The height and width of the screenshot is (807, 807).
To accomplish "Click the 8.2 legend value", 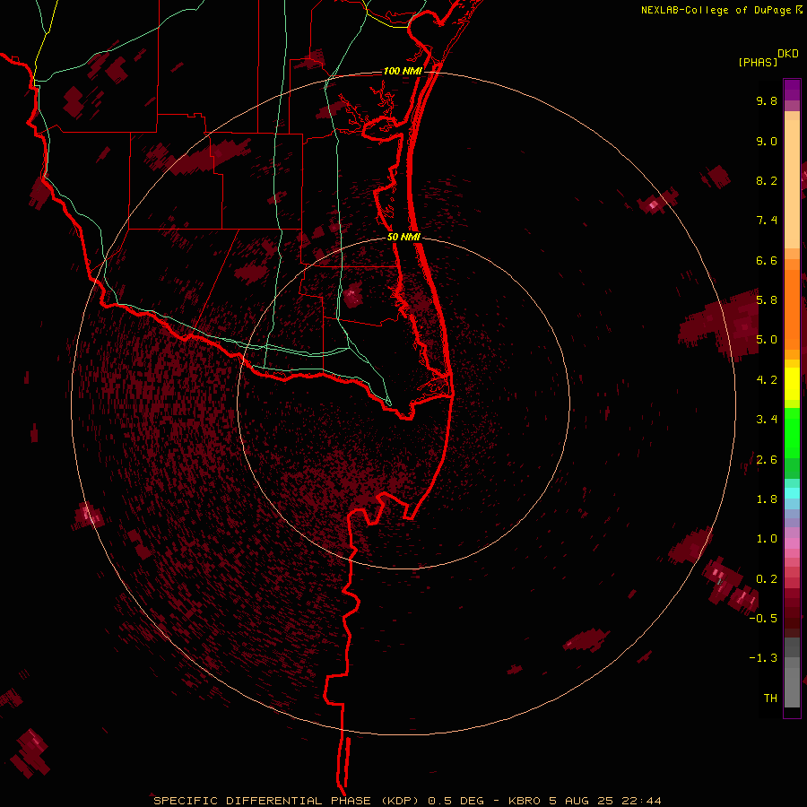I will coord(767,180).
